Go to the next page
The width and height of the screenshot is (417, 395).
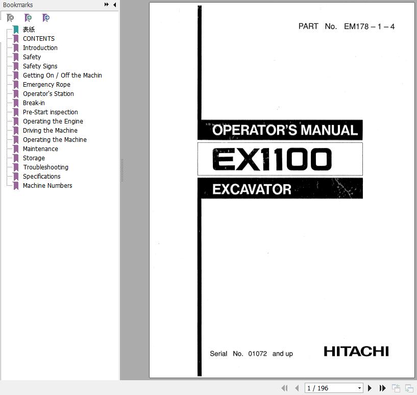[370, 388]
